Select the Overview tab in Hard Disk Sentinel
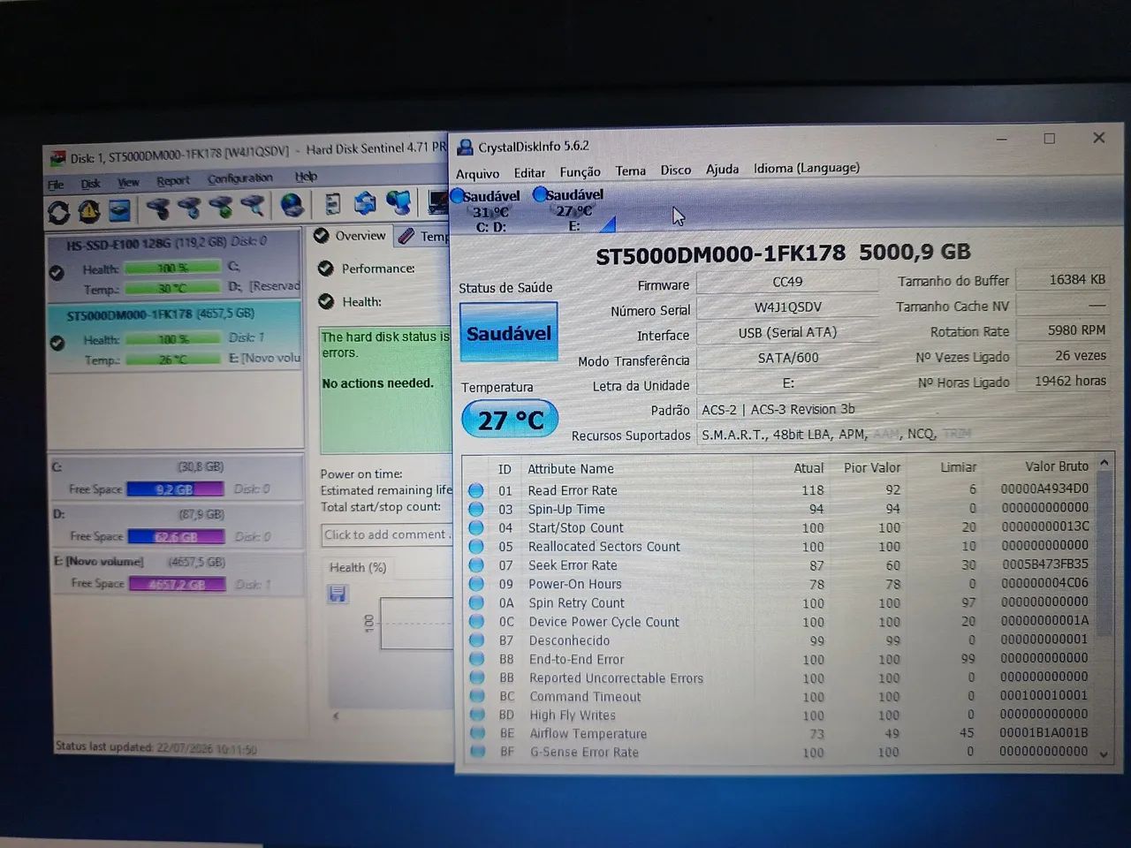Image resolution: width=1131 pixels, height=848 pixels. [x=350, y=236]
